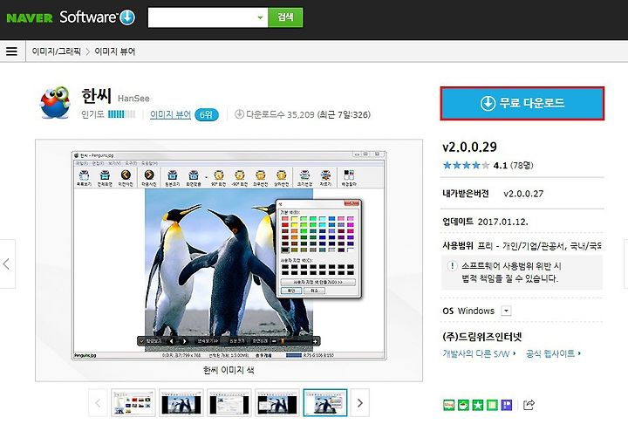628x438 pixels.
Task: Click the version text v2.0.0.29
Action: (469, 147)
